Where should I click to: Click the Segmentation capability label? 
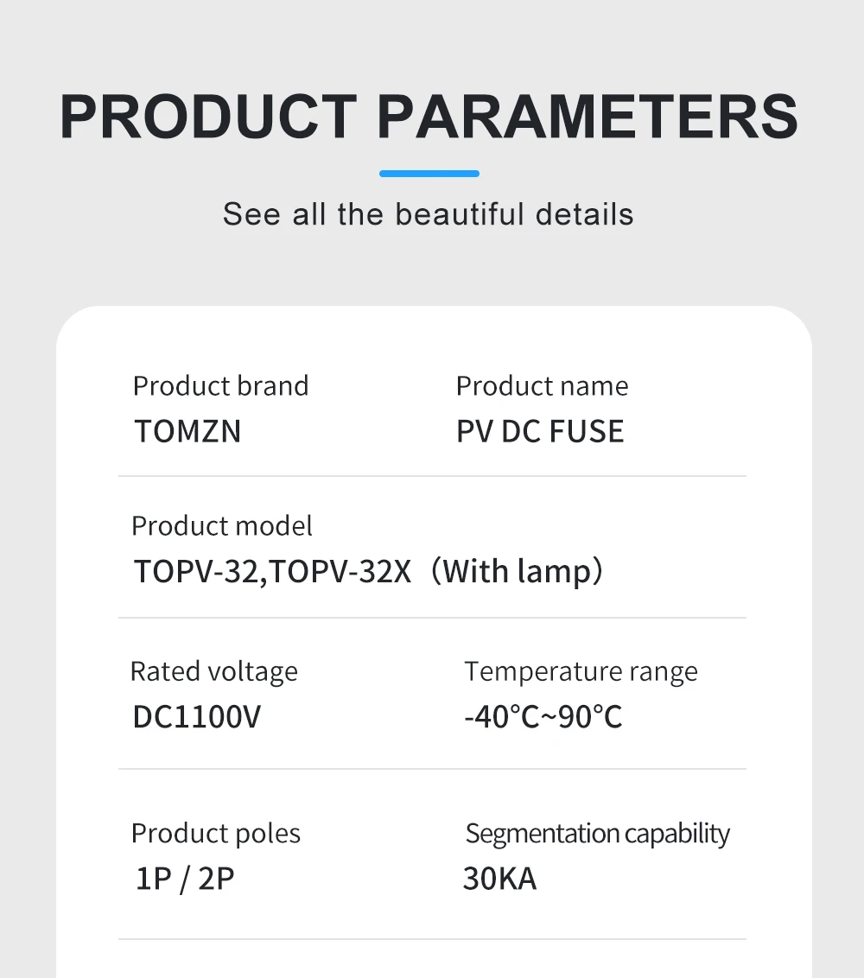(x=598, y=834)
